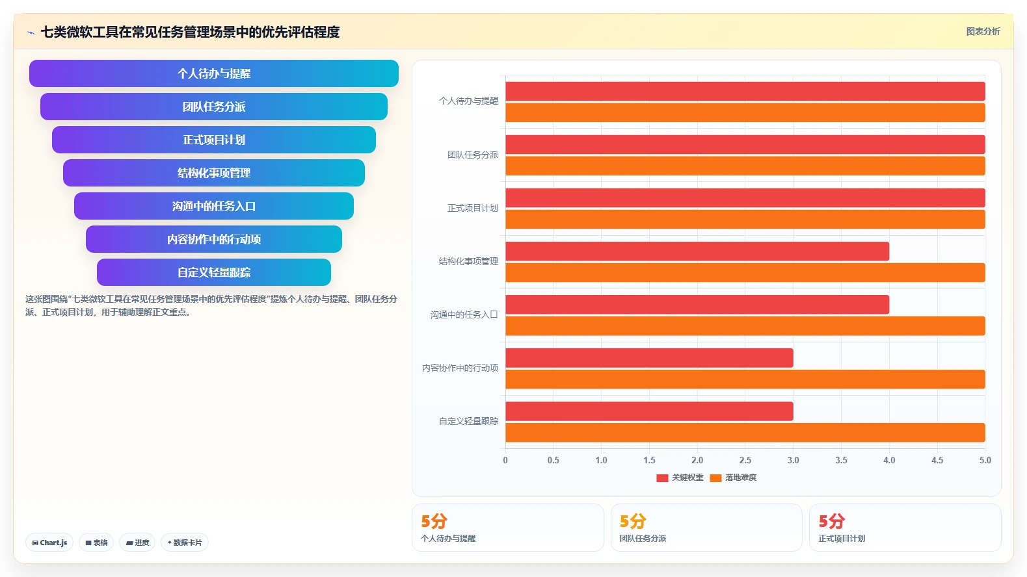Viewport: 1027px width, 577px height.
Task: Click the orange 落地难度 bar for 团队任务分派
Action: coord(745,166)
